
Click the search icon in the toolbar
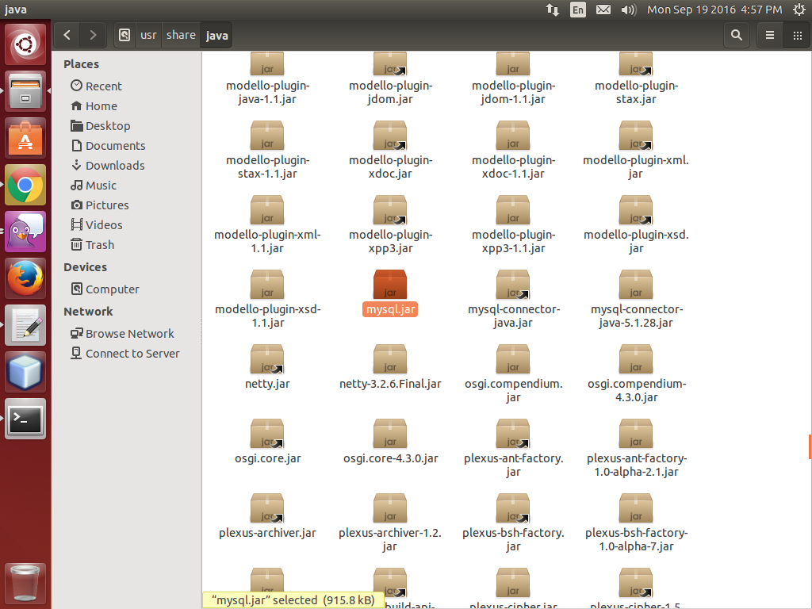tap(736, 35)
